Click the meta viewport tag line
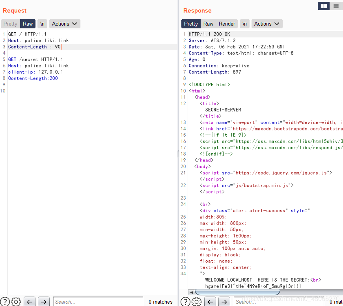 pos(271,122)
